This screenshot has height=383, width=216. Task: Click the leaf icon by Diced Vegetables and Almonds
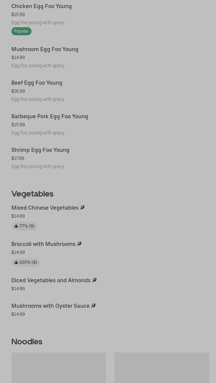coord(94,280)
